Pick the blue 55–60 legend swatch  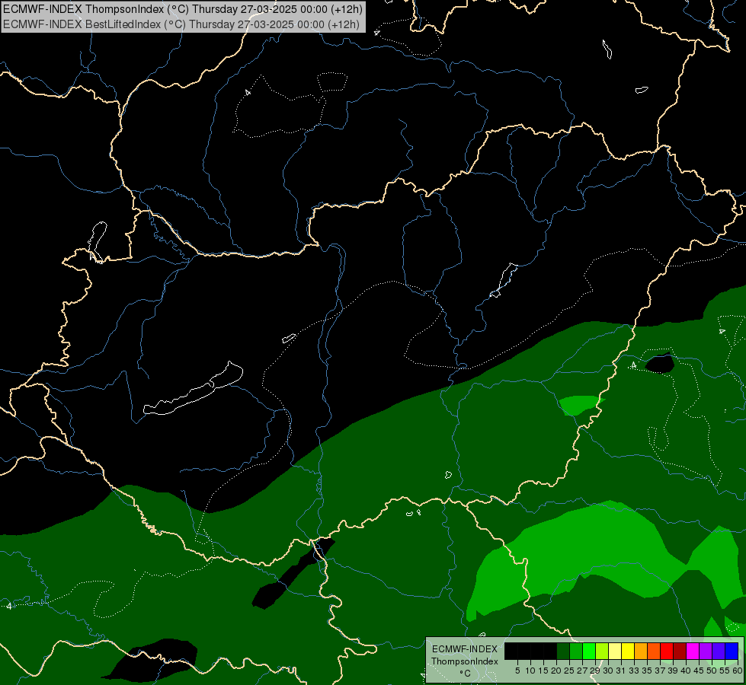732,651
